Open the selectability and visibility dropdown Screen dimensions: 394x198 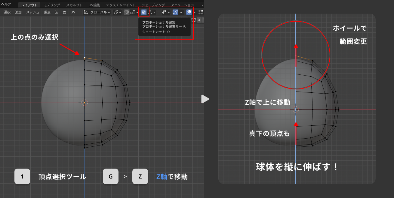[166, 12]
